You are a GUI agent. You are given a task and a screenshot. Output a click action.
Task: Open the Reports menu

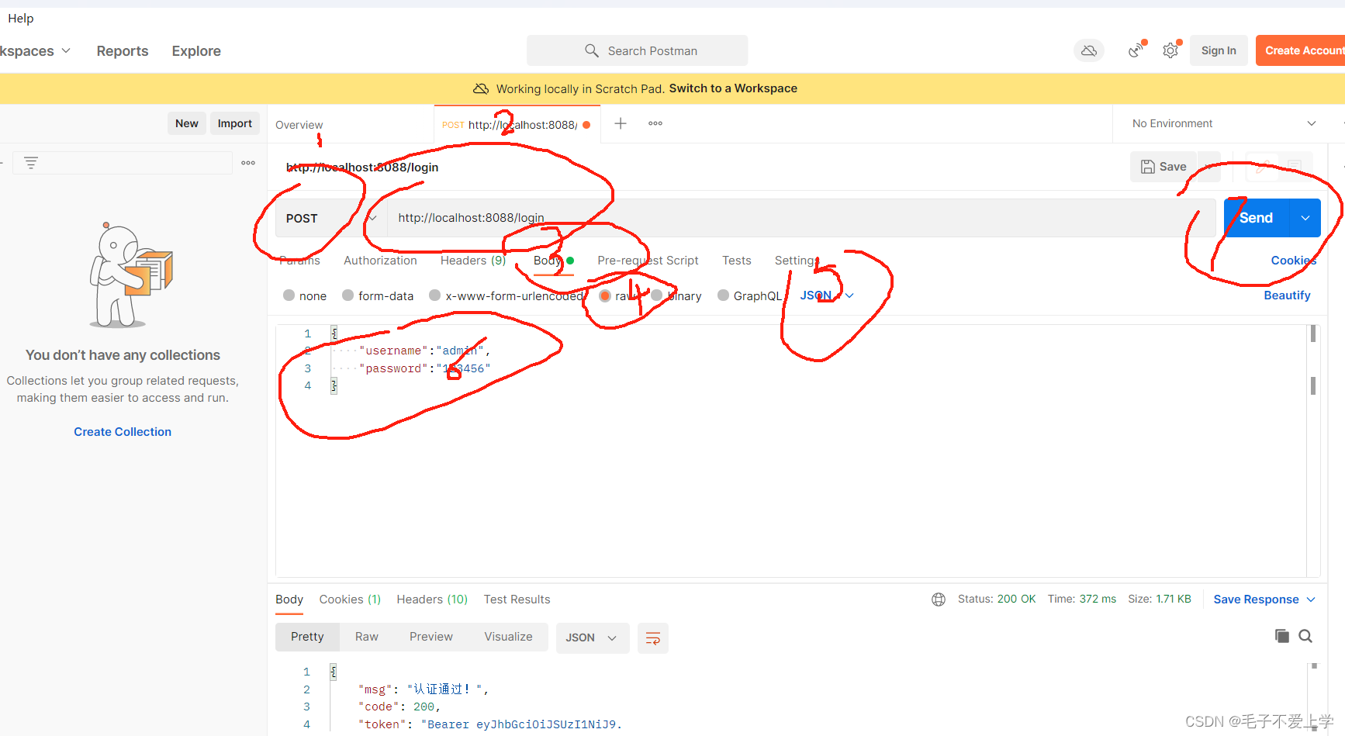[123, 51]
